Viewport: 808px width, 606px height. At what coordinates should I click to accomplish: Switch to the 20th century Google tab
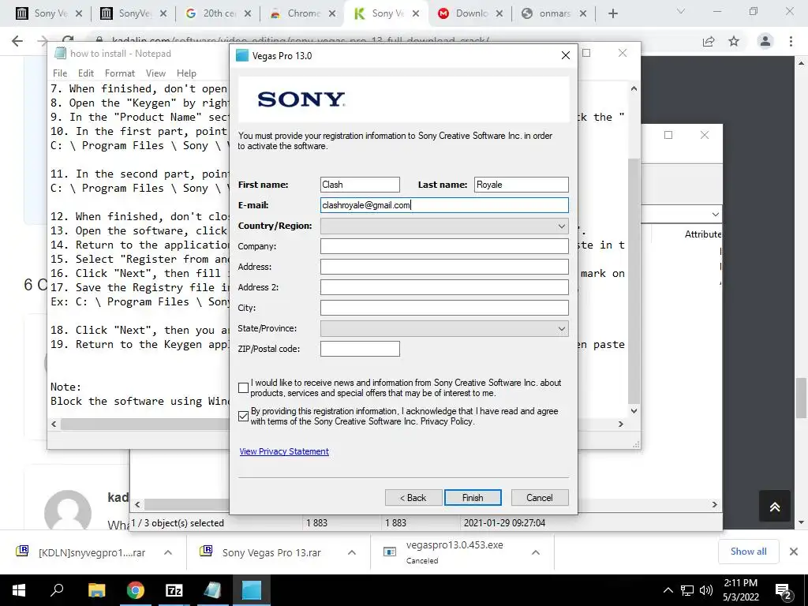pyautogui.click(x=218, y=13)
